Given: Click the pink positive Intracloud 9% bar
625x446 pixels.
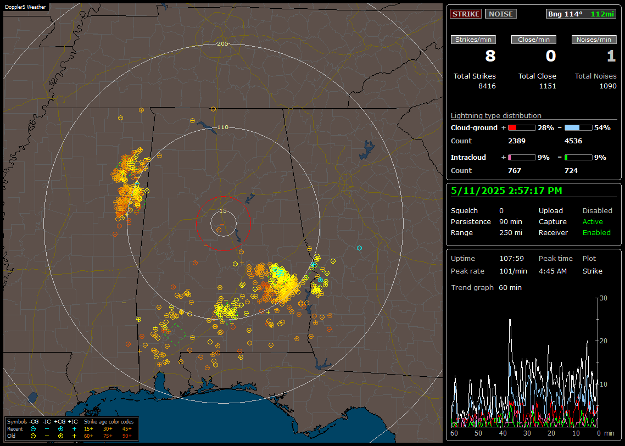Looking at the screenshot, I should click(x=522, y=158).
